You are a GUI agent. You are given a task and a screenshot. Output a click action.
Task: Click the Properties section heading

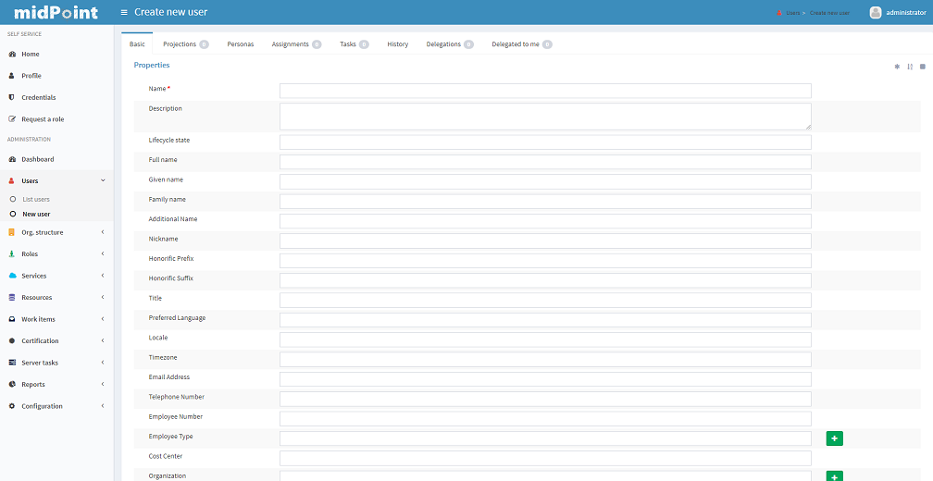tap(152, 65)
